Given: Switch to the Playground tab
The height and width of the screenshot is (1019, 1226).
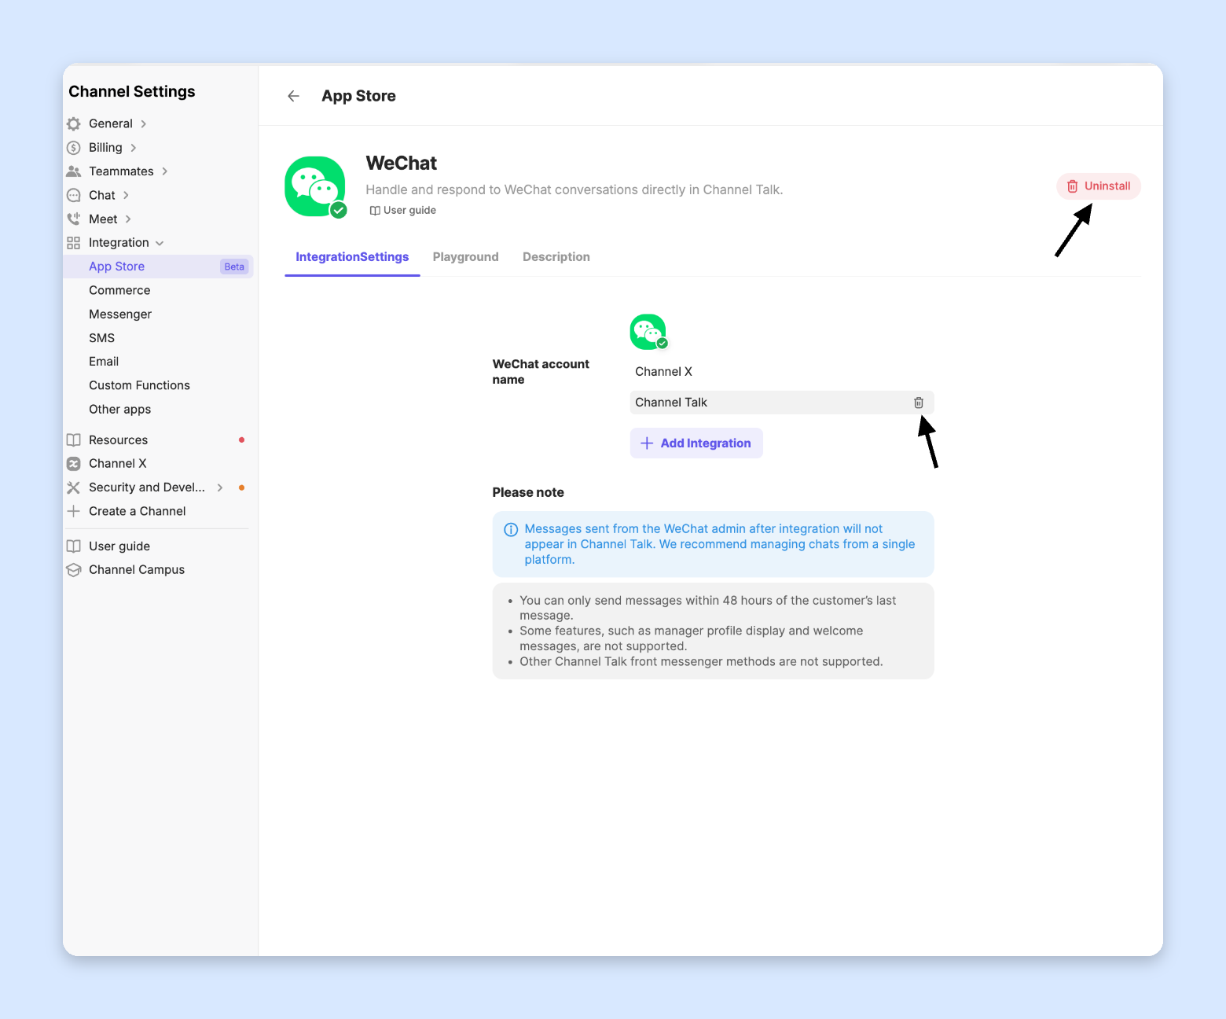Looking at the screenshot, I should [x=465, y=257].
